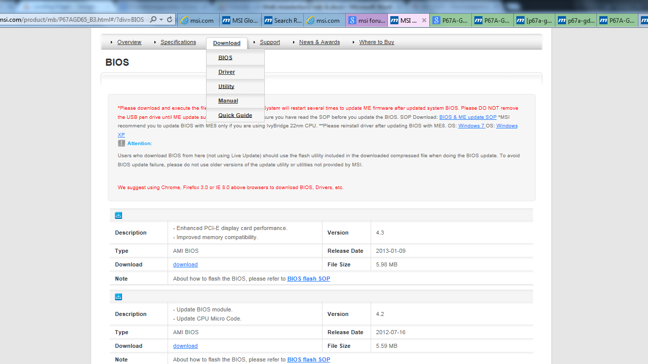Image resolution: width=648 pixels, height=364 pixels.
Task: Click the Attention: label text
Action: [x=140, y=144]
